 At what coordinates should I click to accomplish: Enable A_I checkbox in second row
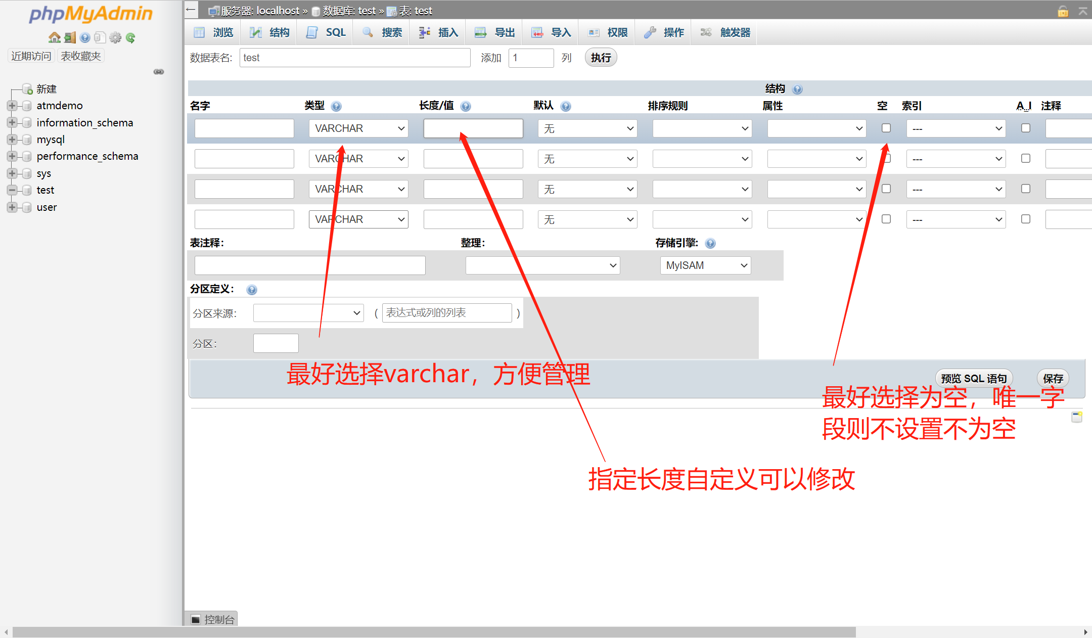point(1025,158)
